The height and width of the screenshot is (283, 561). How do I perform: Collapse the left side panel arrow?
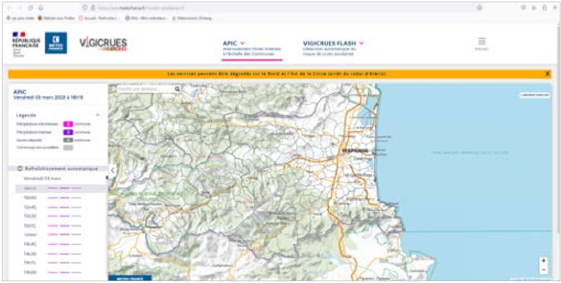pyautogui.click(x=113, y=170)
